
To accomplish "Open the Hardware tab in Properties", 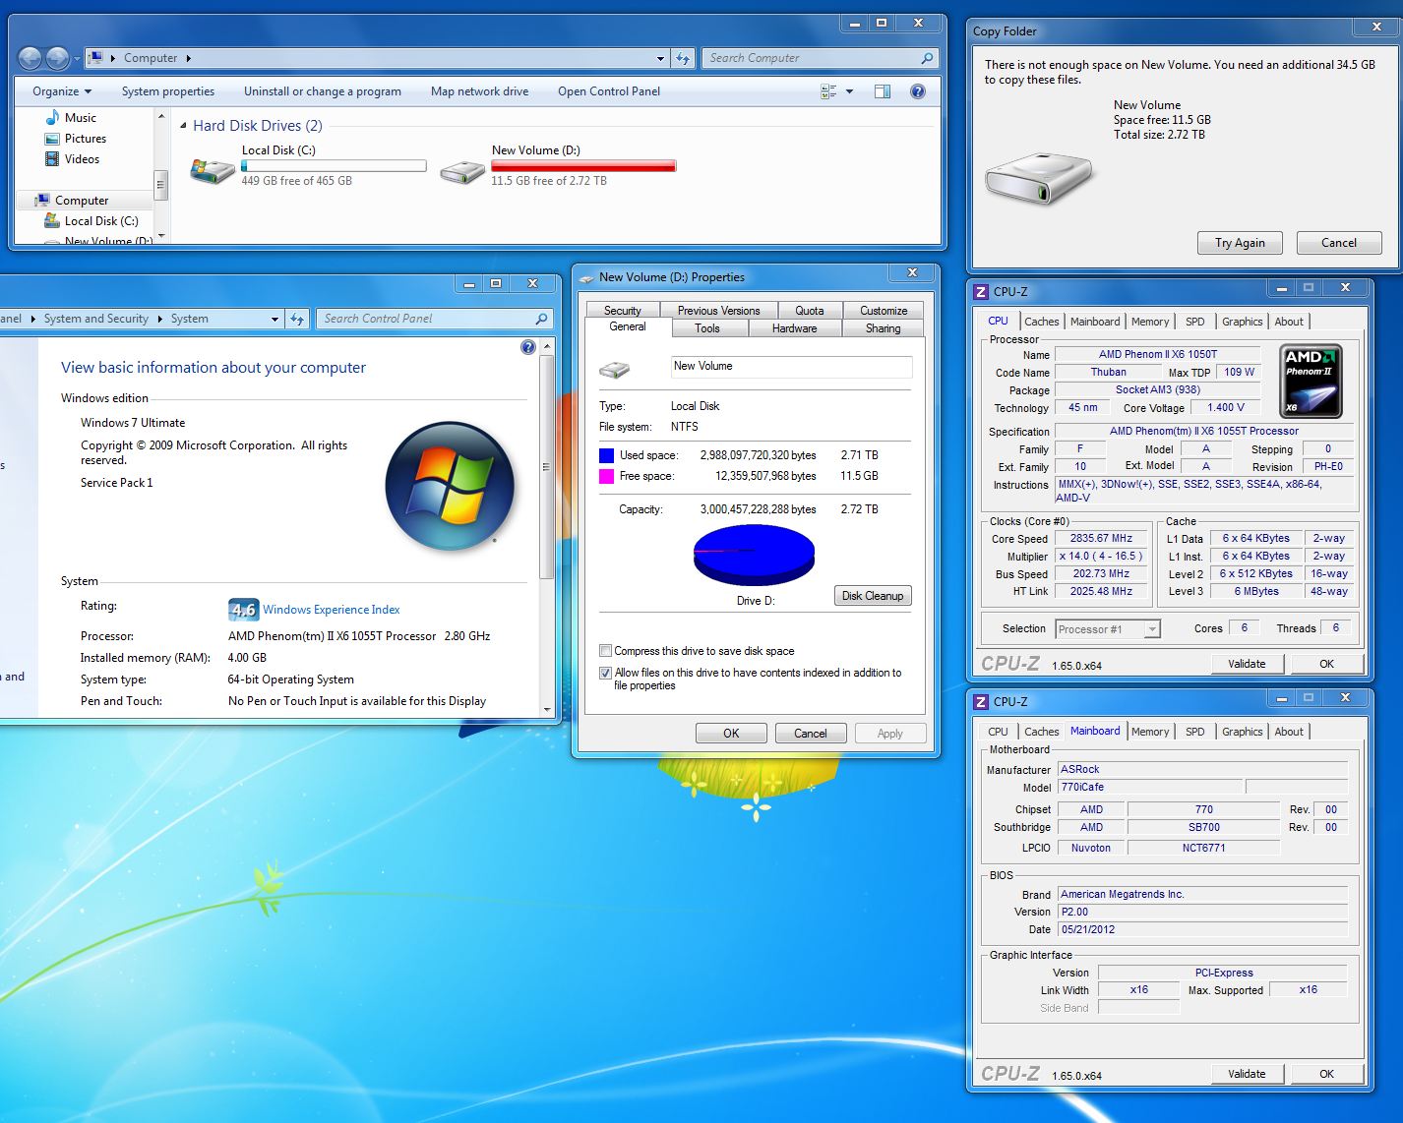I will (x=794, y=328).
